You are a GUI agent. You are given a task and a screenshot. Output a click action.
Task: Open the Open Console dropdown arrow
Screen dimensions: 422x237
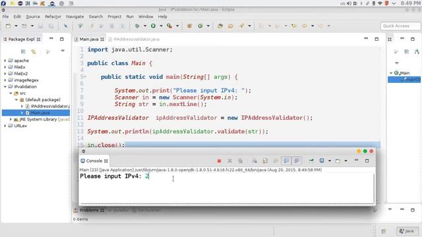[346, 161]
